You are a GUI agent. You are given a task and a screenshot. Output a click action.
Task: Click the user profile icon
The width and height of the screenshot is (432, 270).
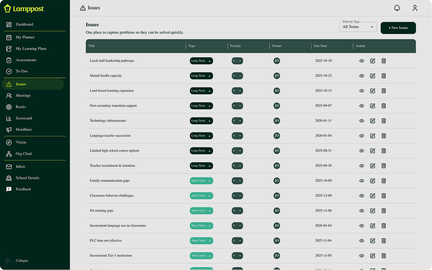pyautogui.click(x=415, y=8)
